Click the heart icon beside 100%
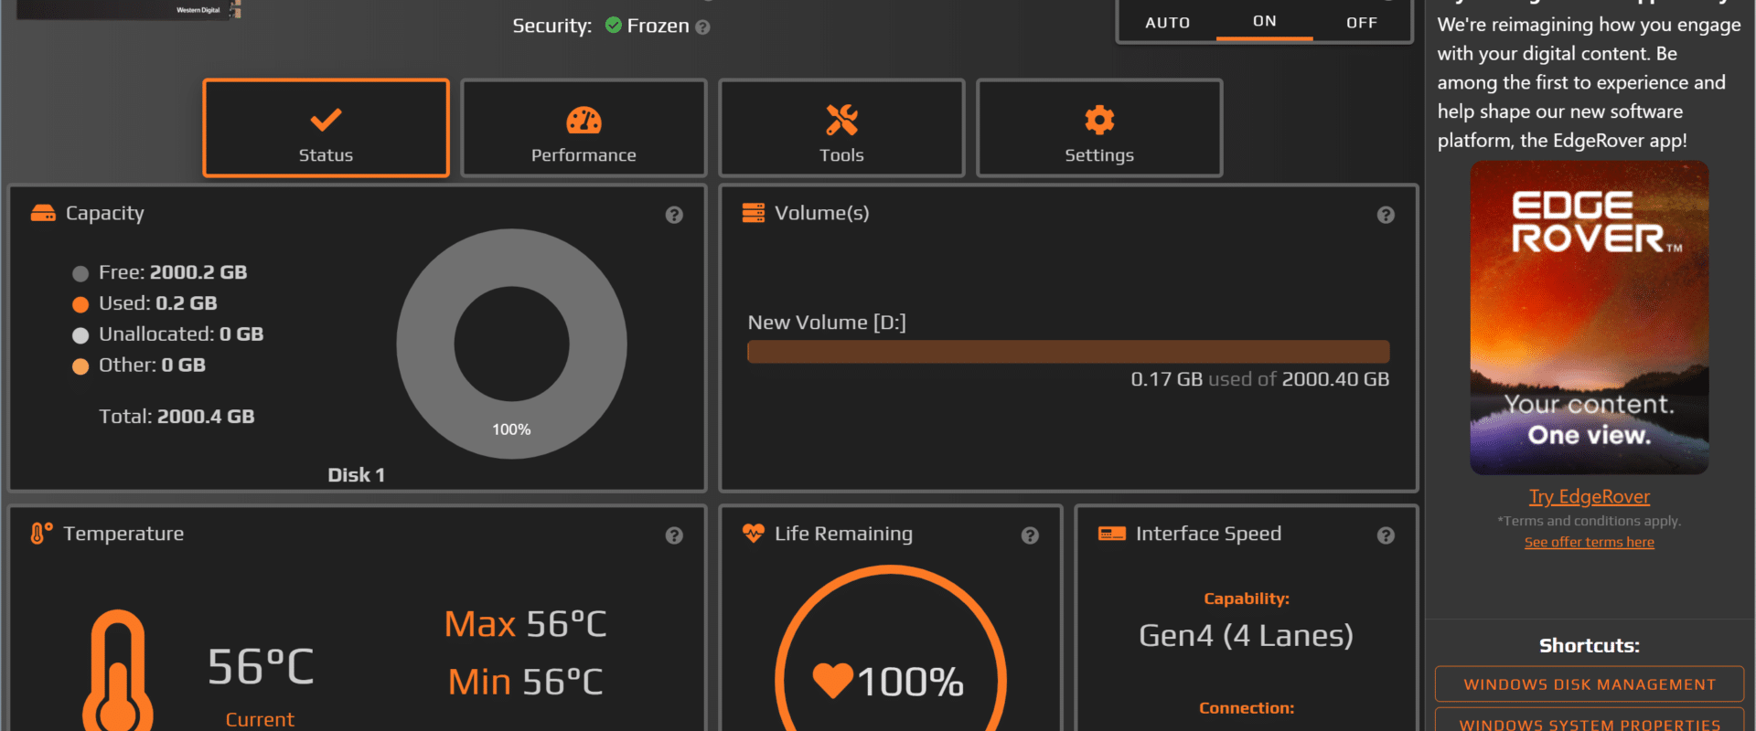Image resolution: width=1756 pixels, height=731 pixels. pyautogui.click(x=832, y=680)
